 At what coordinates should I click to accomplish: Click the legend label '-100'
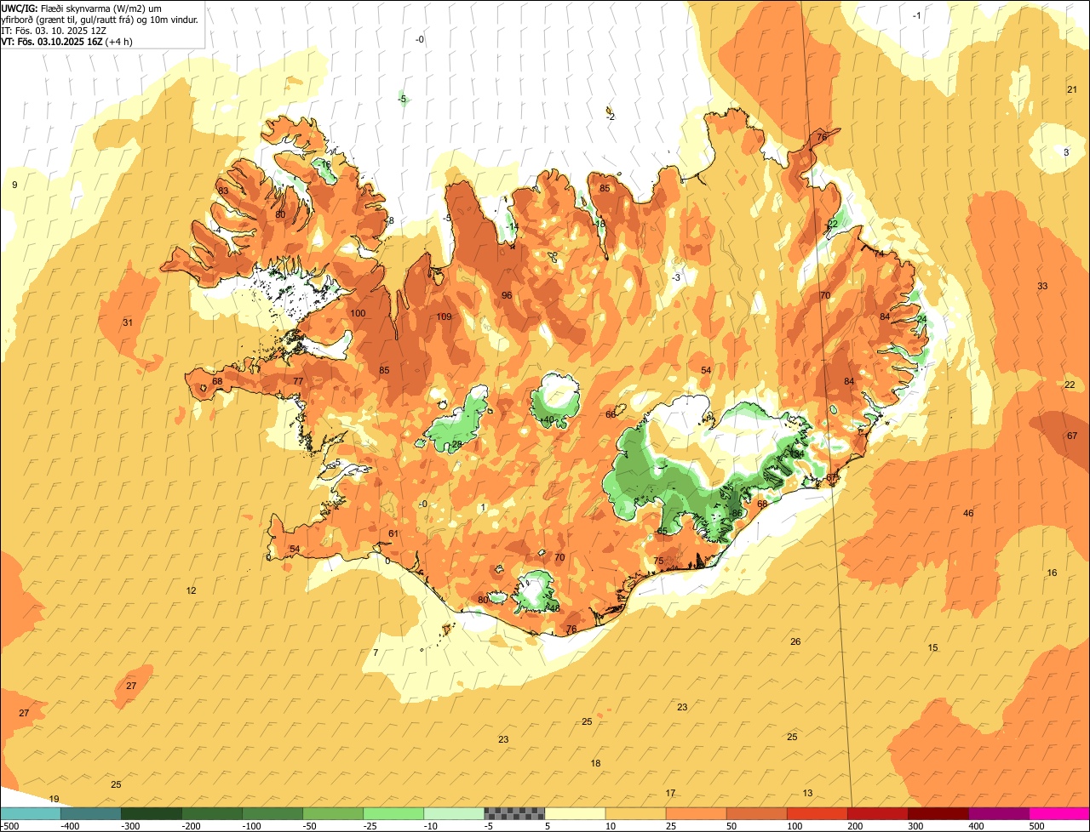click(x=251, y=825)
